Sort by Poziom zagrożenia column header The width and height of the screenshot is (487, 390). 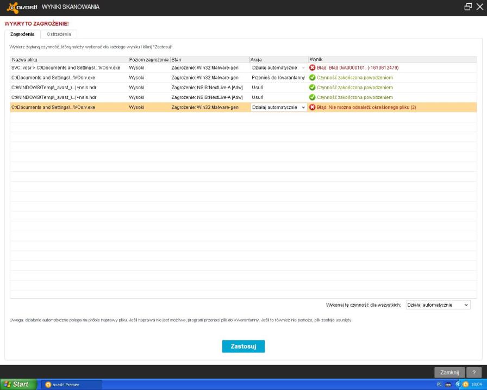(x=149, y=60)
